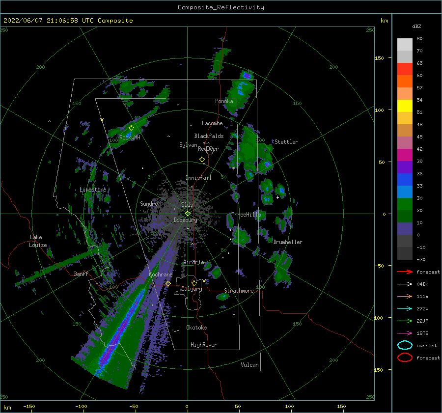The width and height of the screenshot is (442, 413).
Task: Click the yellow station marker near Cochrane
Action: (168, 283)
